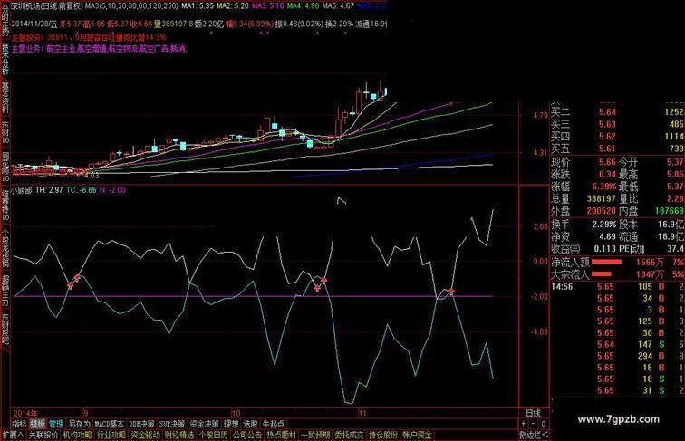
Task: Click the 买二 5.64 order row
Action: pos(617,112)
